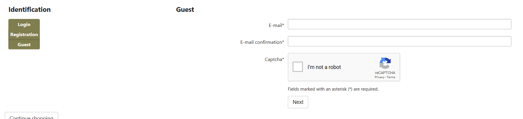Click the "I'm not a robot" text
The image size is (523, 119).
pyautogui.click(x=324, y=67)
